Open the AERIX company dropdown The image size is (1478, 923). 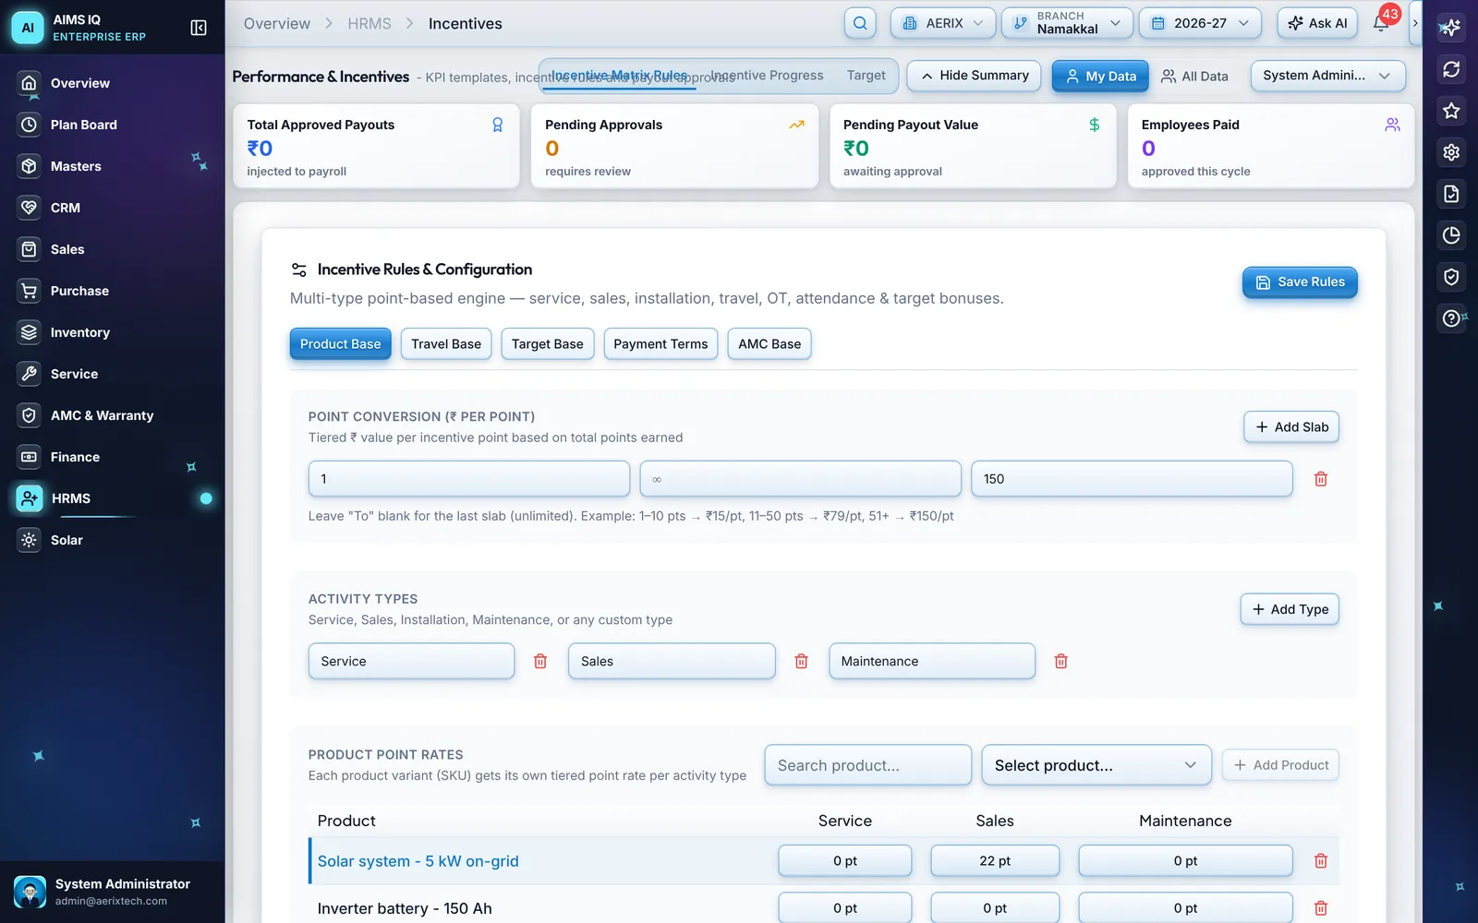pos(943,23)
